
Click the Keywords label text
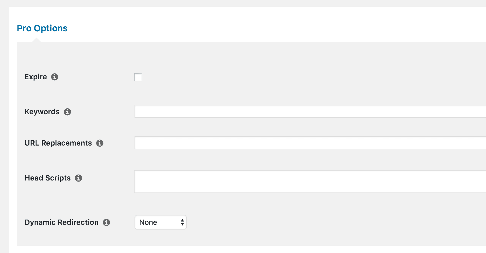pyautogui.click(x=42, y=112)
